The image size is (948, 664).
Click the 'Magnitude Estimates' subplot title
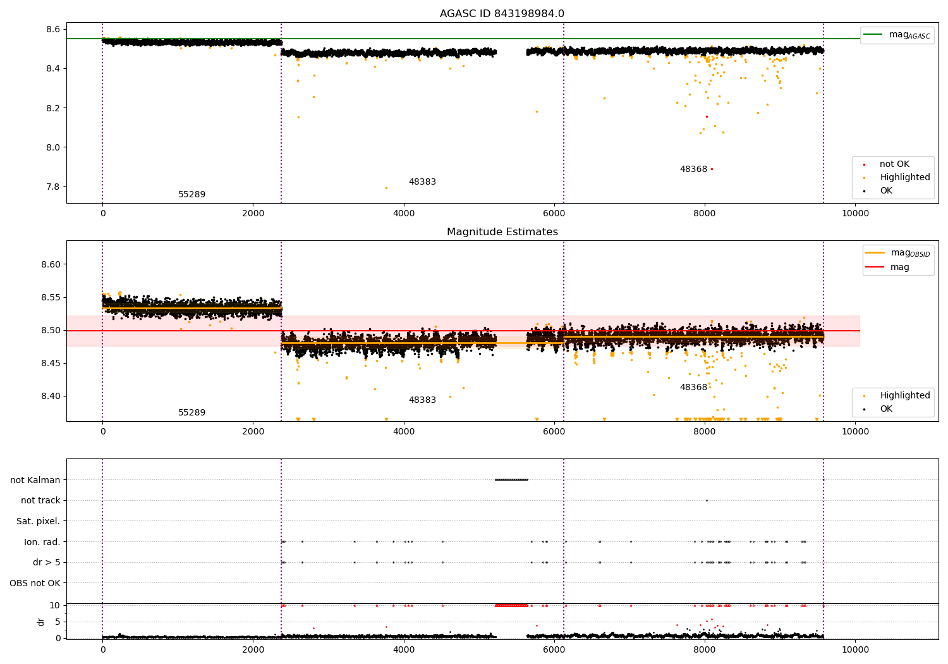pyautogui.click(x=502, y=232)
